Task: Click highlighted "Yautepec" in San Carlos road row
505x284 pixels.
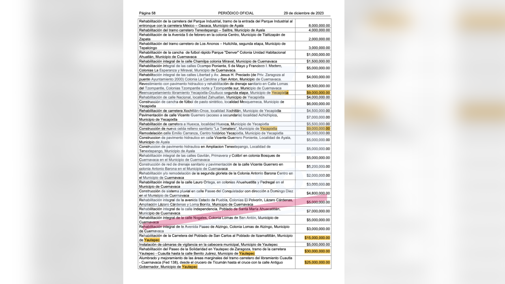Action: tap(152, 240)
